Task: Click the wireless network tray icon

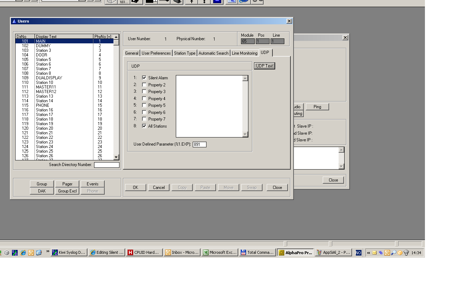Action: click(406, 252)
